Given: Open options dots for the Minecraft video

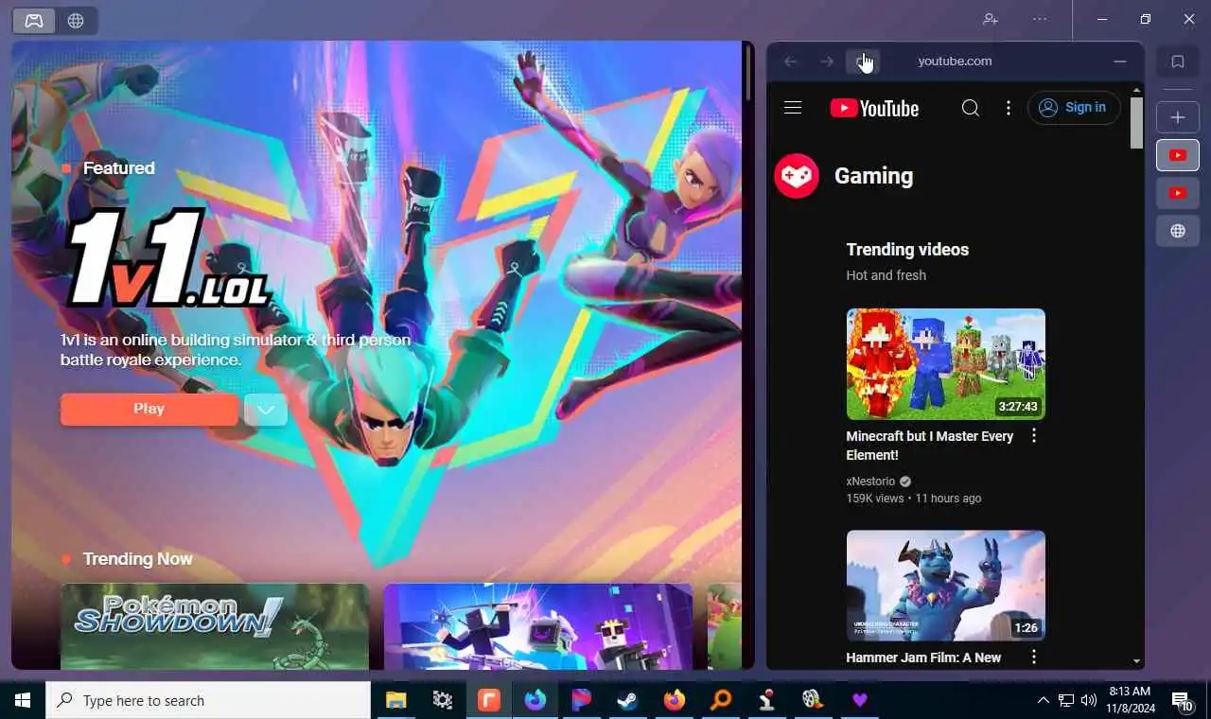Looking at the screenshot, I should pyautogui.click(x=1034, y=436).
